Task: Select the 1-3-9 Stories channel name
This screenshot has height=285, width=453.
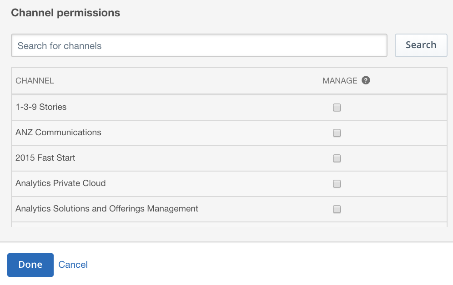Action: (41, 107)
